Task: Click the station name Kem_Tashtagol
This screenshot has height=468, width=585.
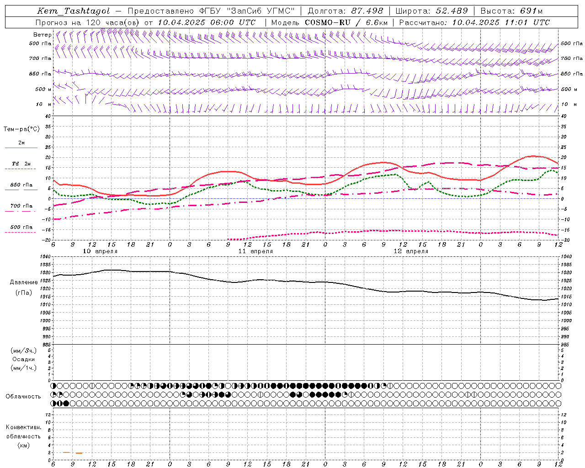Action: click(74, 11)
